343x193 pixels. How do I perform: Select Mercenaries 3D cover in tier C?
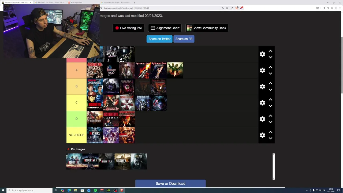point(111,103)
